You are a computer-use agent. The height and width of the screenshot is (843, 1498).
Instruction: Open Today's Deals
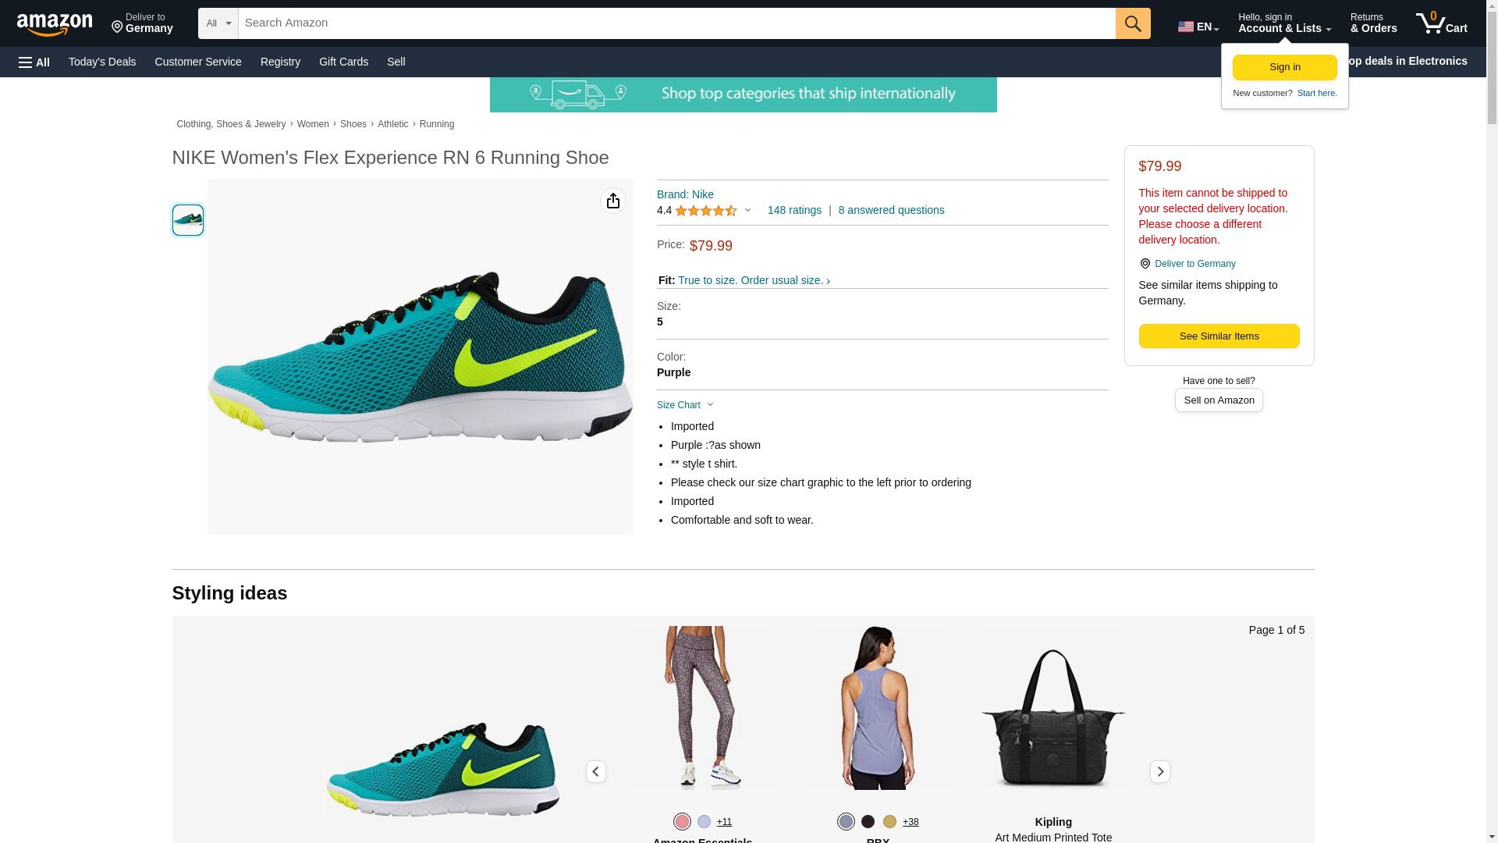pyautogui.click(x=102, y=62)
